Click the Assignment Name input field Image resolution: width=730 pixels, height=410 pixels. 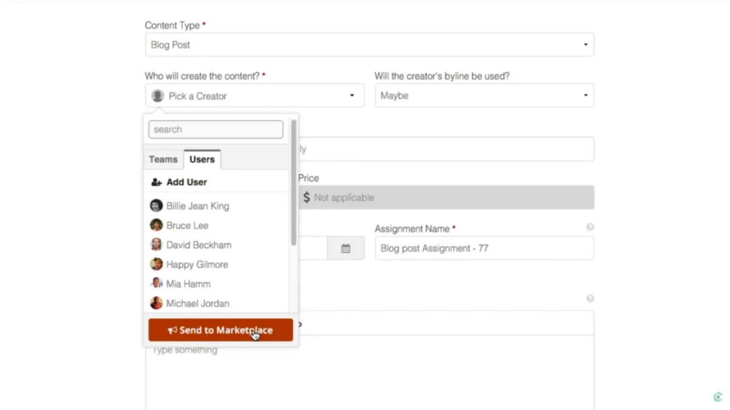tap(484, 248)
